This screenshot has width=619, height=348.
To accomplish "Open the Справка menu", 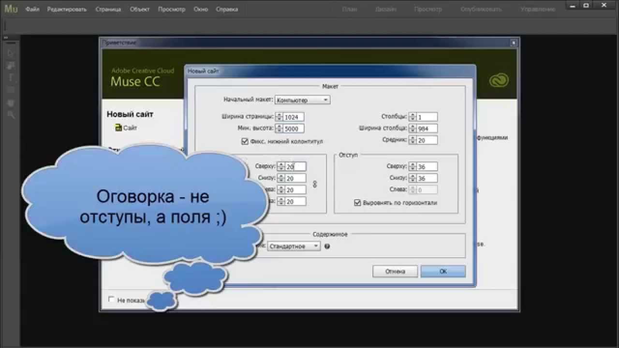I will click(227, 9).
